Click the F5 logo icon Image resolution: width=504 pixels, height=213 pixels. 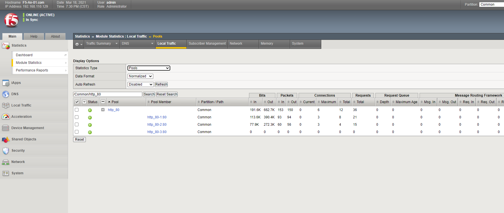pyautogui.click(x=11, y=20)
